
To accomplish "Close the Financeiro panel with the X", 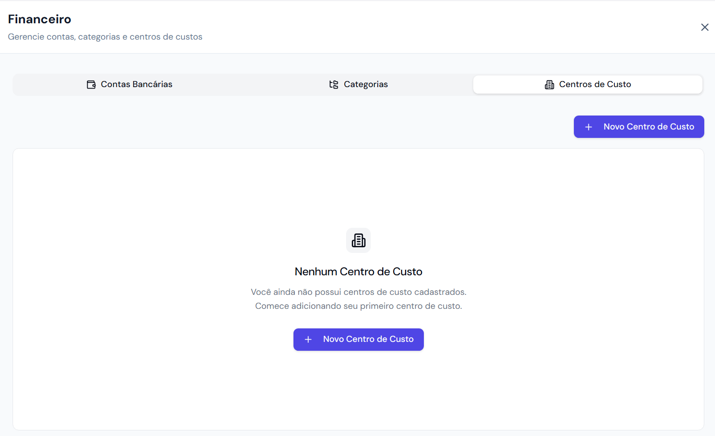I will point(705,27).
